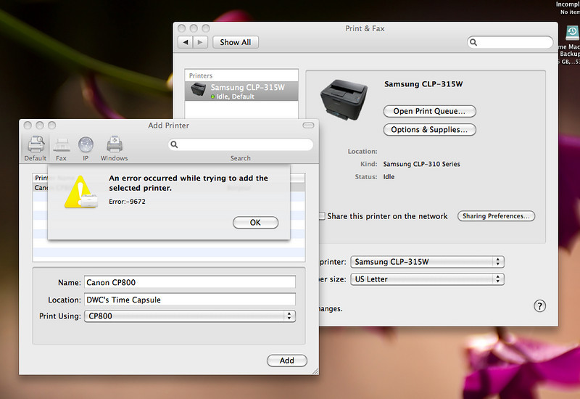Click the Print & Fax search field
This screenshot has width=580, height=399.
tap(510, 42)
